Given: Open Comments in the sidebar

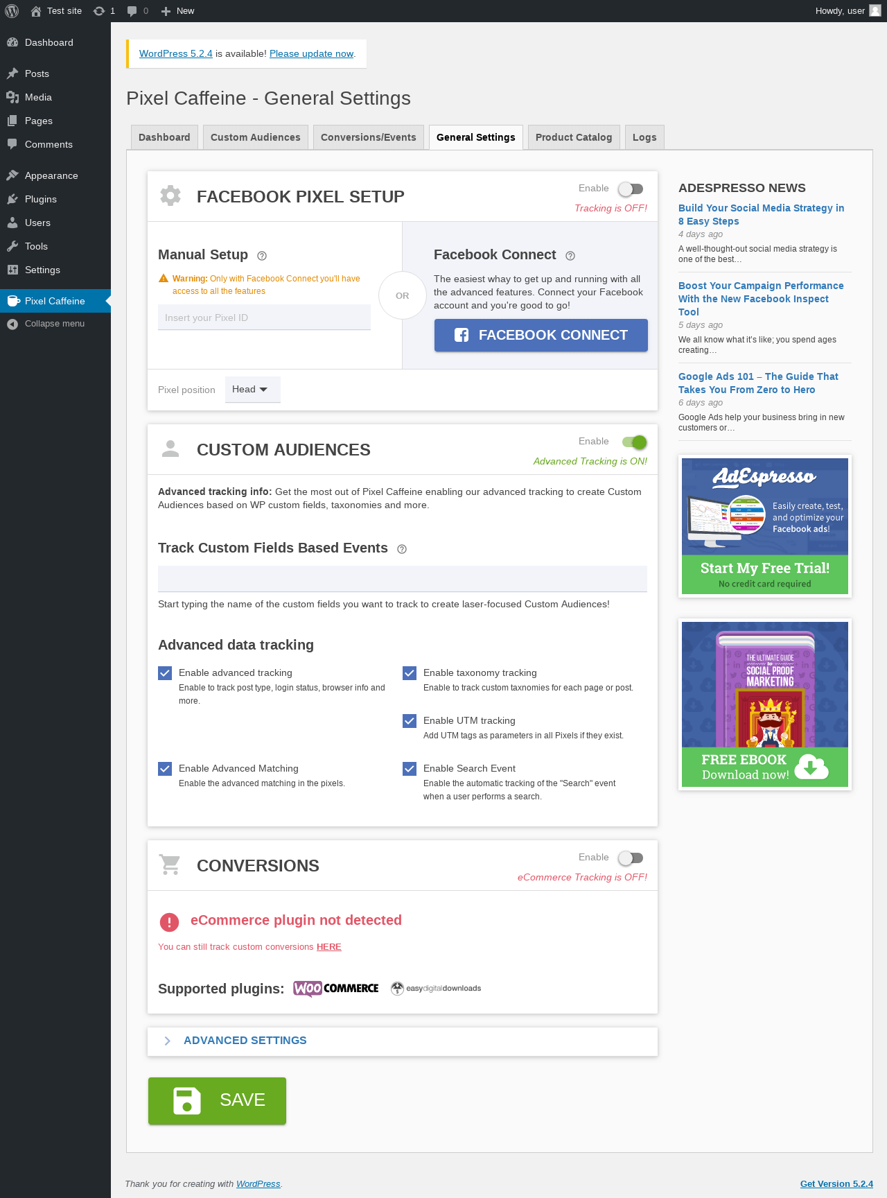Looking at the screenshot, I should (x=55, y=144).
